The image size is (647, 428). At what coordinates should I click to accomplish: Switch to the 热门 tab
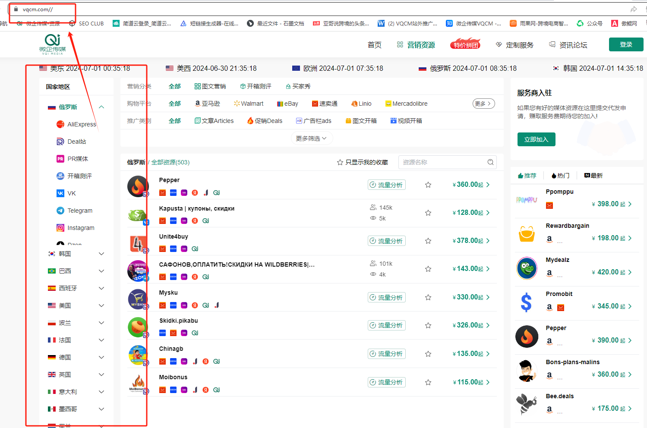[x=561, y=176]
